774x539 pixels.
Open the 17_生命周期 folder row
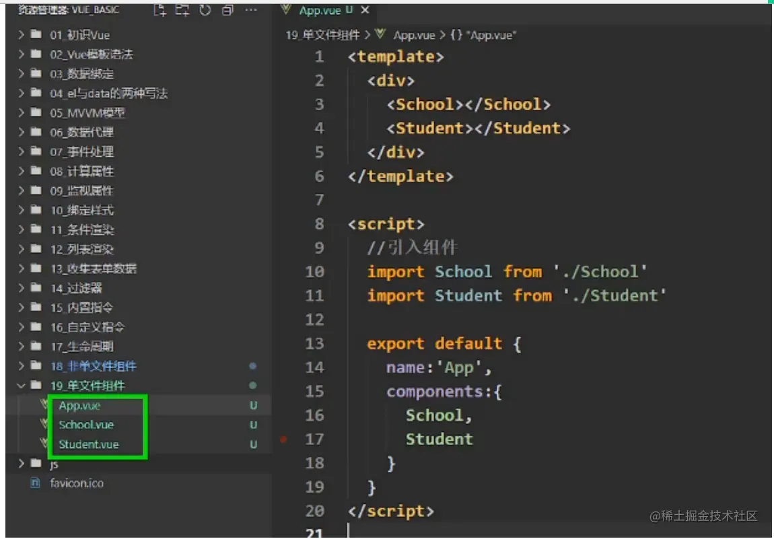tap(139, 347)
